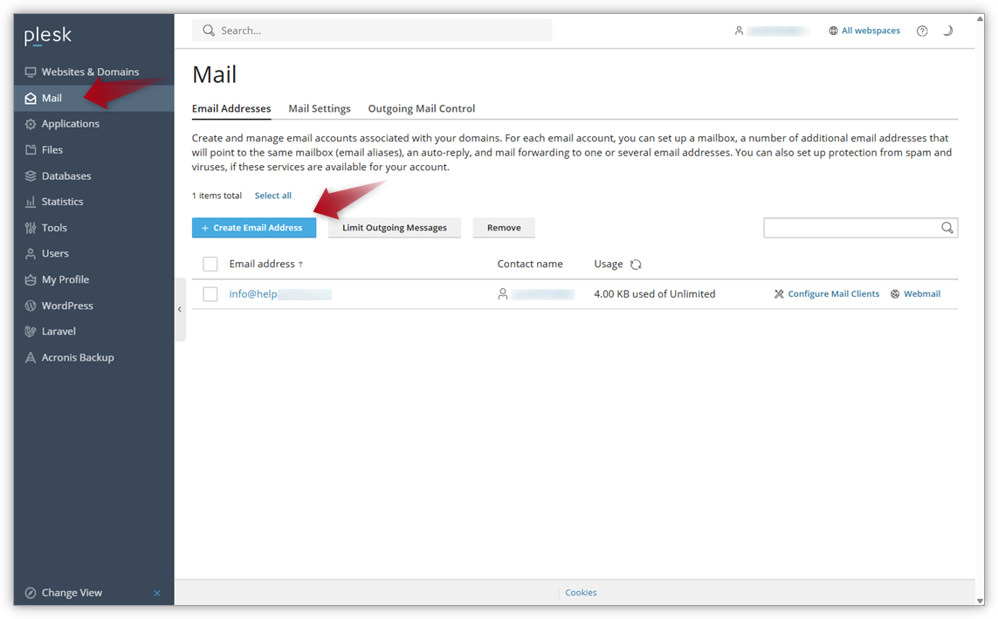Click the mailbox search field

(x=851, y=228)
